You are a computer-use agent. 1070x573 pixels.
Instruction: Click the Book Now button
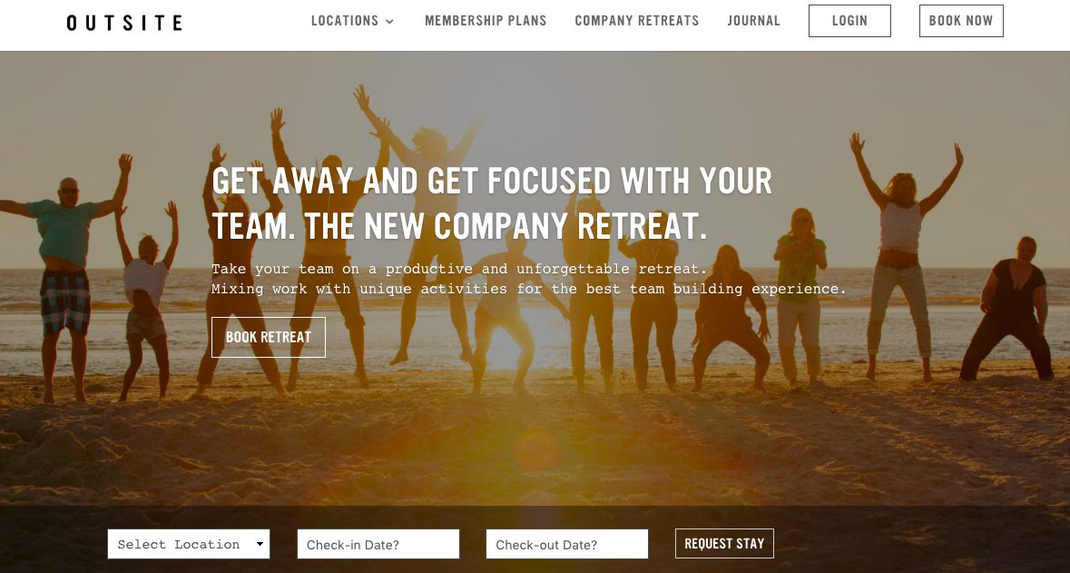[x=961, y=21]
